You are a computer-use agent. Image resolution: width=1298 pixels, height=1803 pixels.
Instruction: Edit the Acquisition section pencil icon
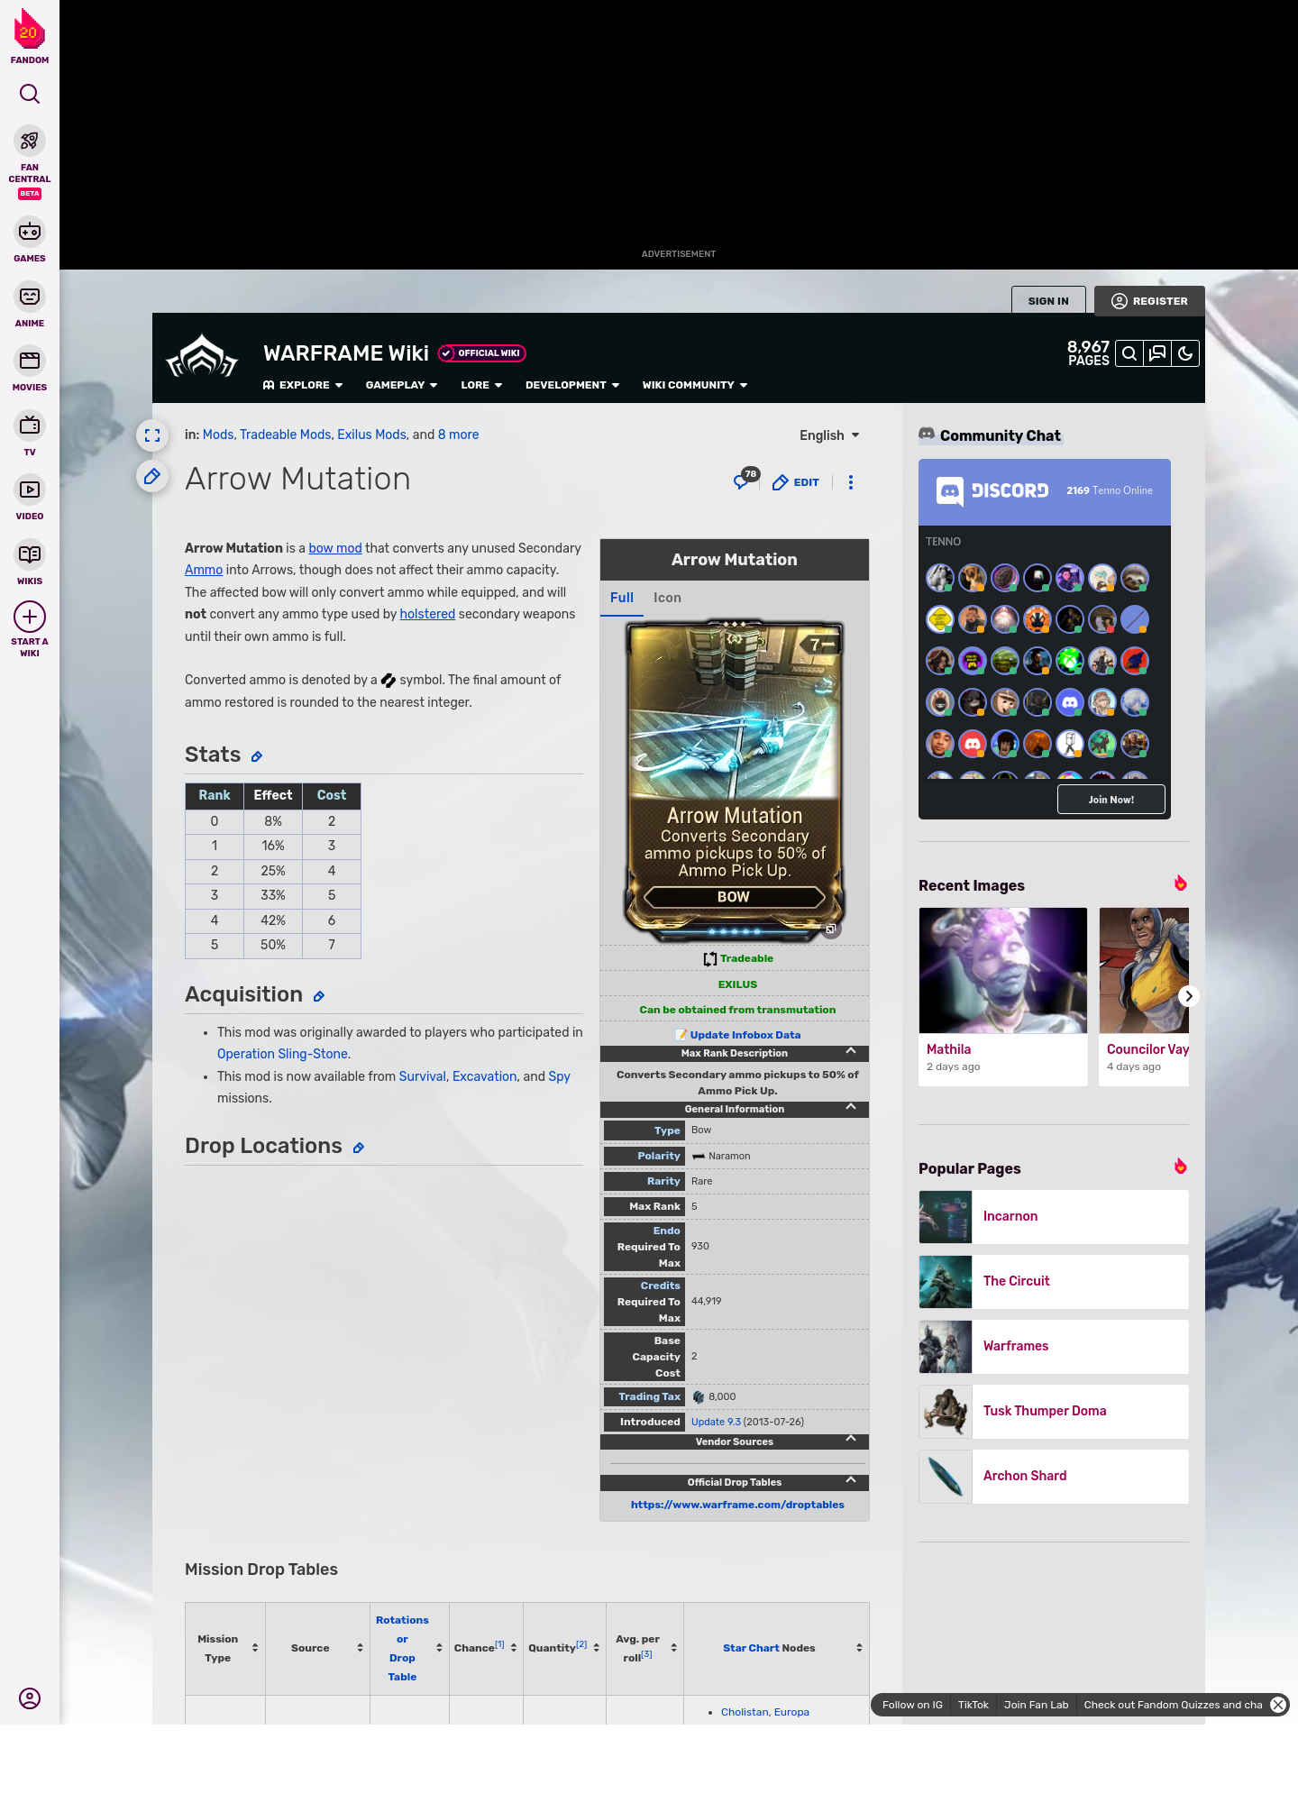(x=319, y=997)
